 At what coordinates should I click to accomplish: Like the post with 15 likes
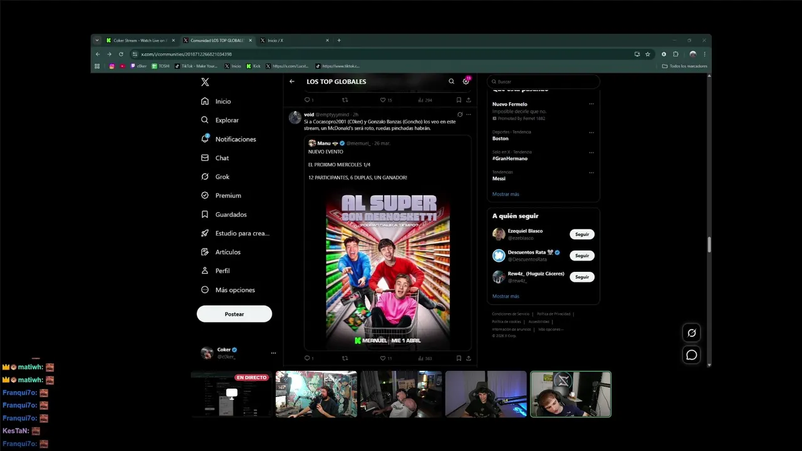386,100
